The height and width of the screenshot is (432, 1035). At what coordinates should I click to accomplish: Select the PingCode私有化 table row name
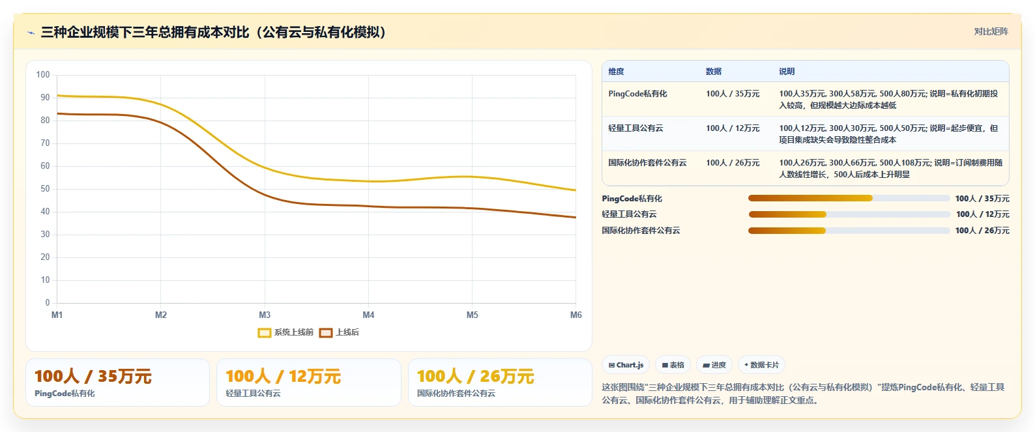point(637,94)
